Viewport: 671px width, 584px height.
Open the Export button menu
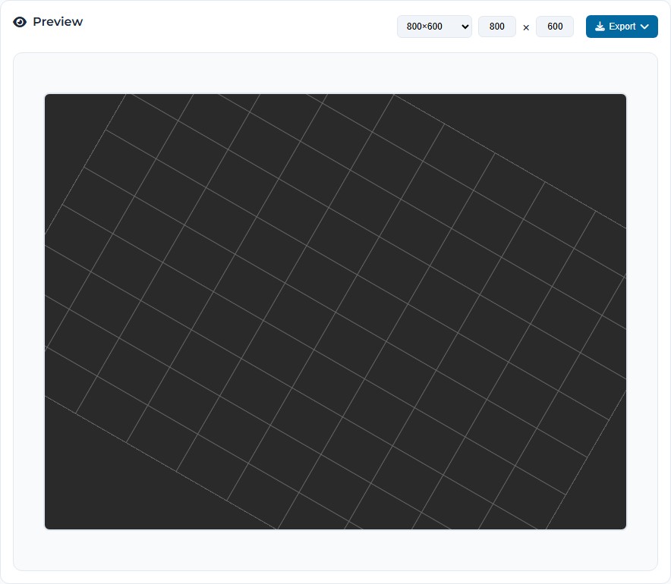[622, 27]
